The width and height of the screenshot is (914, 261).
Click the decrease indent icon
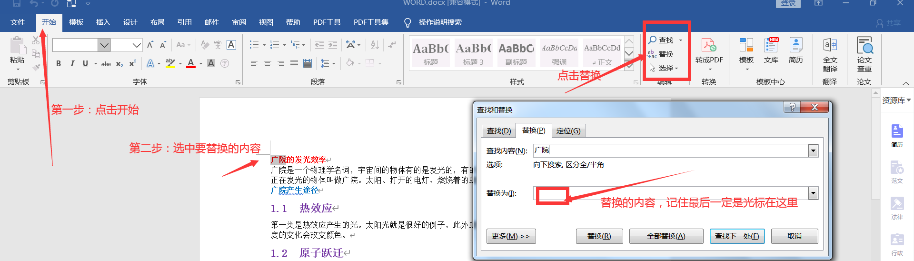pos(319,45)
